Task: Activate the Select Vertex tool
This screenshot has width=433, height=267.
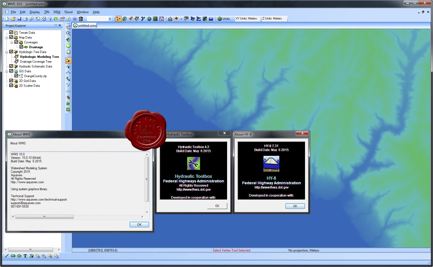Action: pos(68,61)
